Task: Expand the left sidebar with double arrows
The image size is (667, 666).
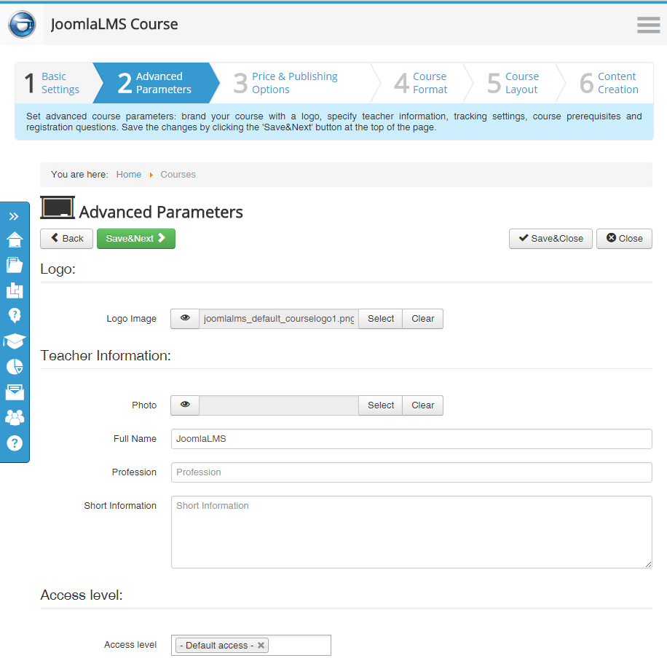Action: click(14, 216)
